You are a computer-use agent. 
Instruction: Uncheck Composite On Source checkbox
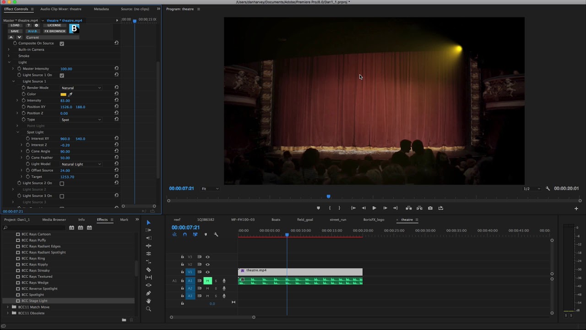pos(62,44)
